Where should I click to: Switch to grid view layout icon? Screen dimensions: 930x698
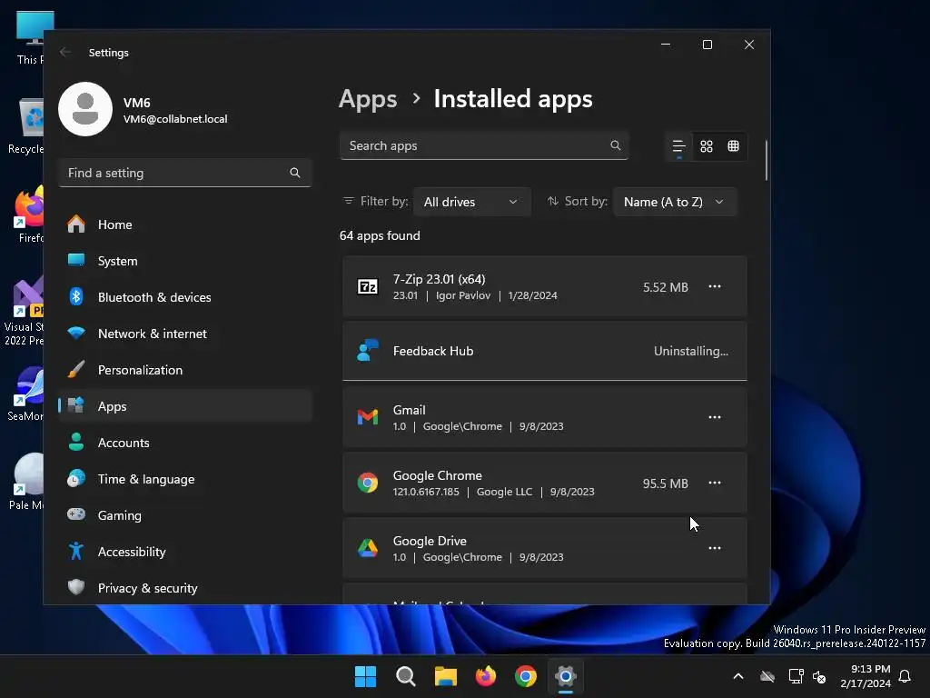[x=706, y=146]
